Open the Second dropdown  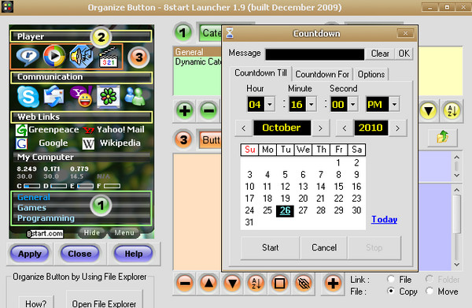click(x=353, y=105)
